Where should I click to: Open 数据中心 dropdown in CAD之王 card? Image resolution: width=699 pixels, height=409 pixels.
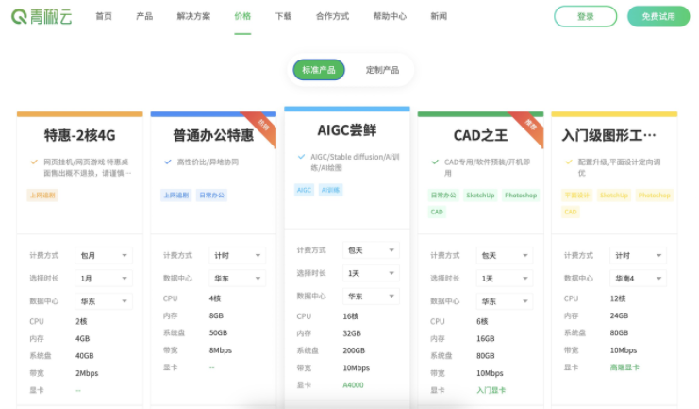(505, 301)
